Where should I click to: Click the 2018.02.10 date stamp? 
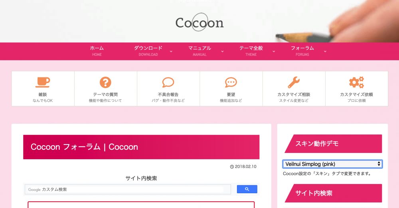tap(243, 166)
